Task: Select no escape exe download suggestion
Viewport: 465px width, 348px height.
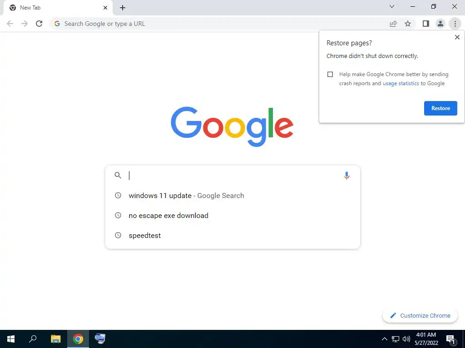Action: click(x=232, y=215)
